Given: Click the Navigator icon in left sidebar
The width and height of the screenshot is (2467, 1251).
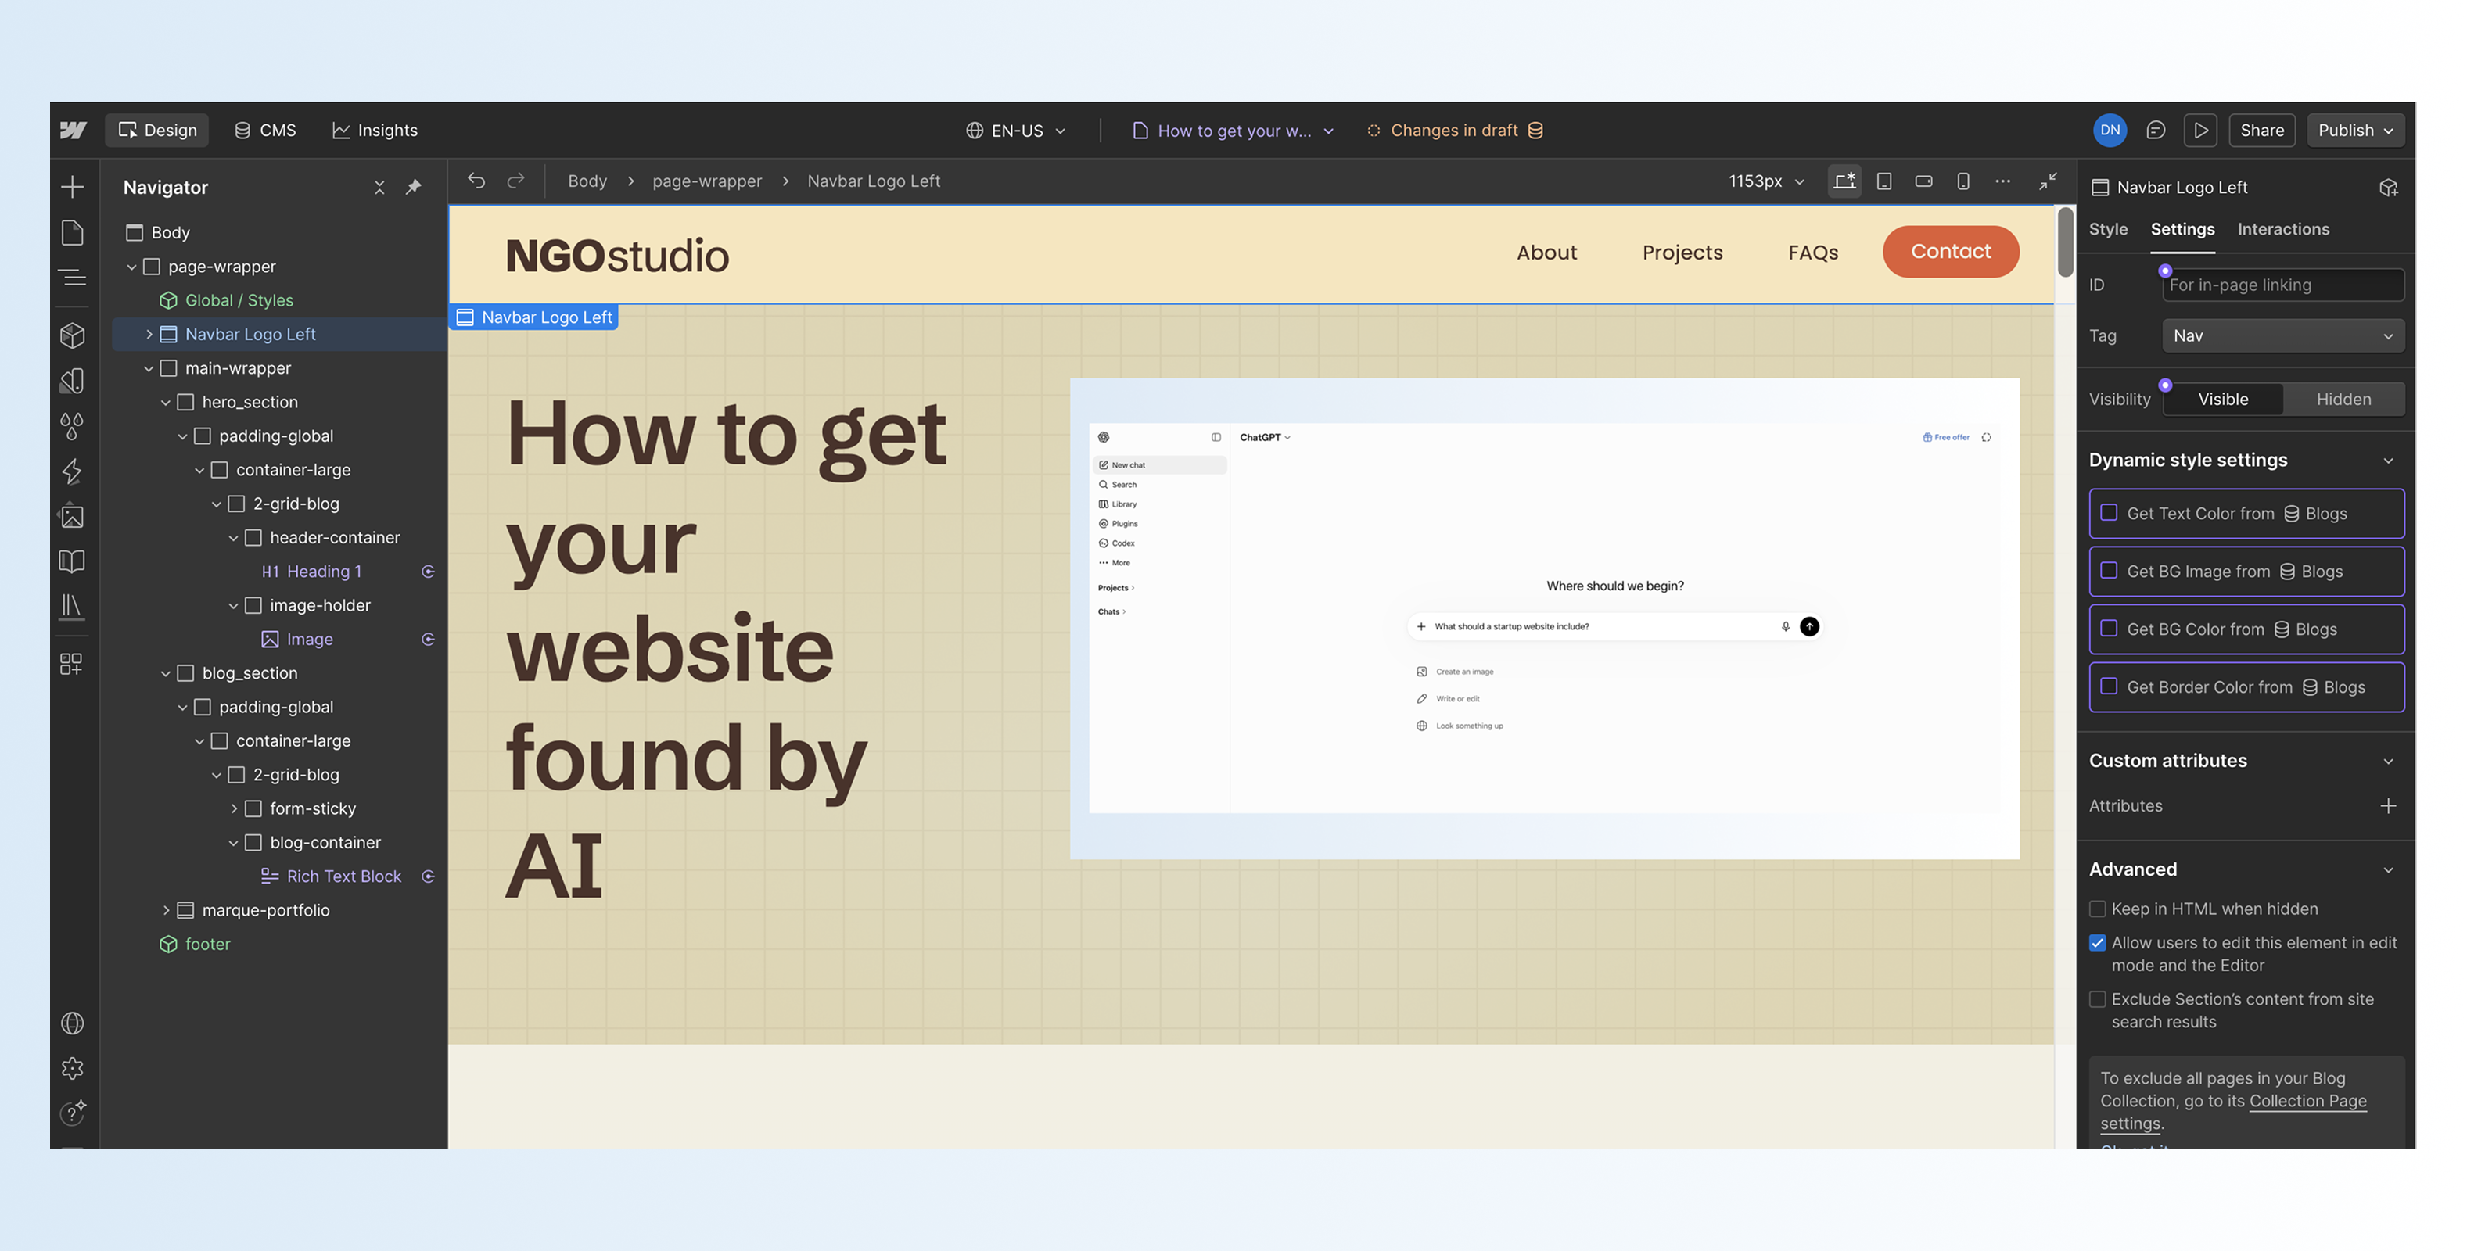Looking at the screenshot, I should (73, 278).
